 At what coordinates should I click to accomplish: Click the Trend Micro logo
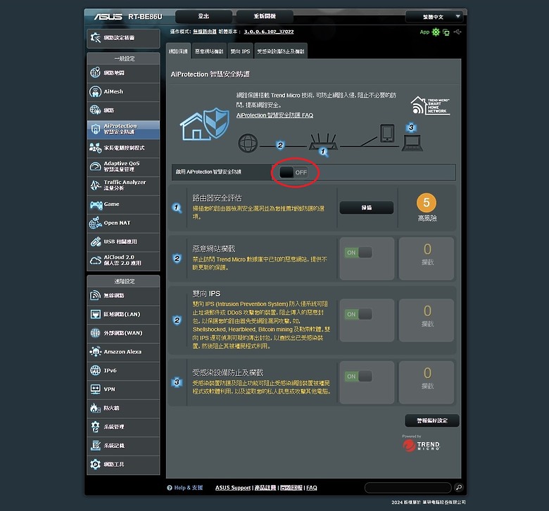(x=421, y=445)
